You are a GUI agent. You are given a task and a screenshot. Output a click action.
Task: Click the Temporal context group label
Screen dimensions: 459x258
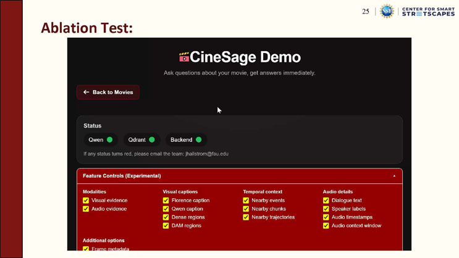263,191
